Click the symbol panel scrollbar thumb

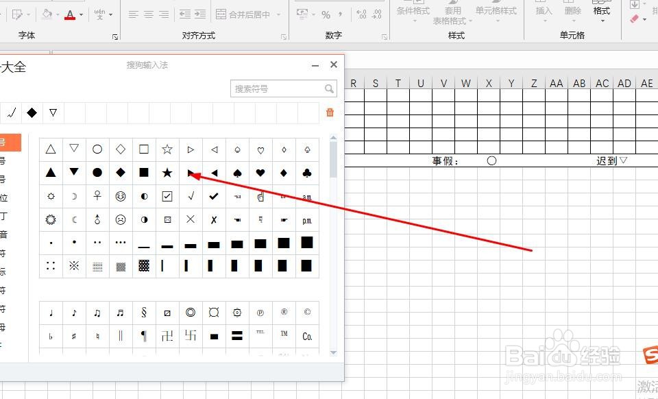pyautogui.click(x=334, y=160)
